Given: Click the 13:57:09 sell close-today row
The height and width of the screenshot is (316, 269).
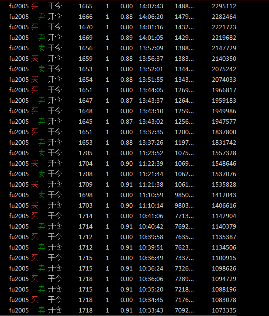Looking at the screenshot, I should [151, 48].
